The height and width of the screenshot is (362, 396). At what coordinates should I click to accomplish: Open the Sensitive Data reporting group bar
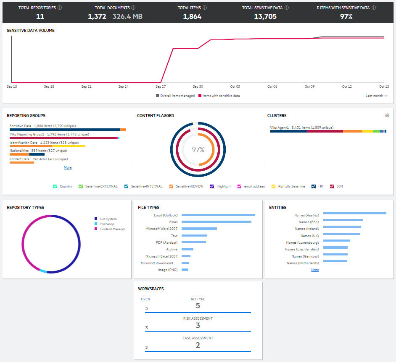click(68, 130)
